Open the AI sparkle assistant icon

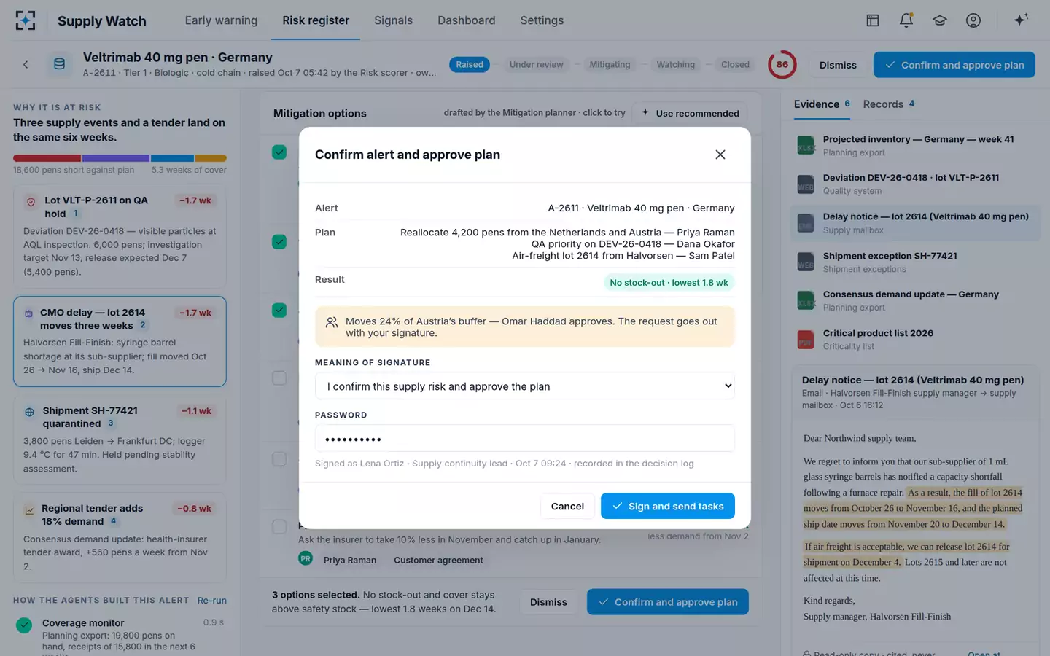(x=1021, y=20)
